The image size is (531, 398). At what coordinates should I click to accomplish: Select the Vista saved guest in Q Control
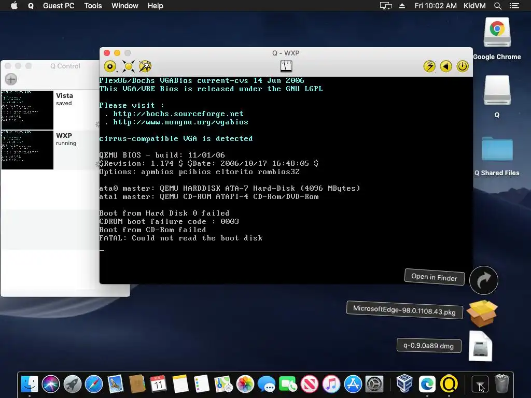50,110
